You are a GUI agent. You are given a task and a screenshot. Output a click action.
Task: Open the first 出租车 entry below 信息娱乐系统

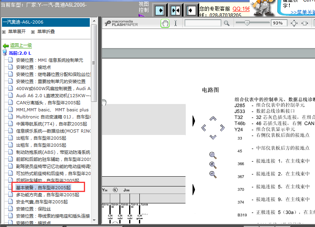tap(41, 138)
